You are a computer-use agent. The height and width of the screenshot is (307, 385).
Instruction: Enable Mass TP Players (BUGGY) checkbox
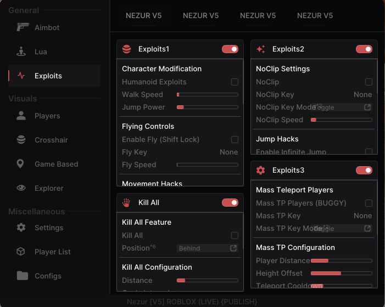pos(369,203)
